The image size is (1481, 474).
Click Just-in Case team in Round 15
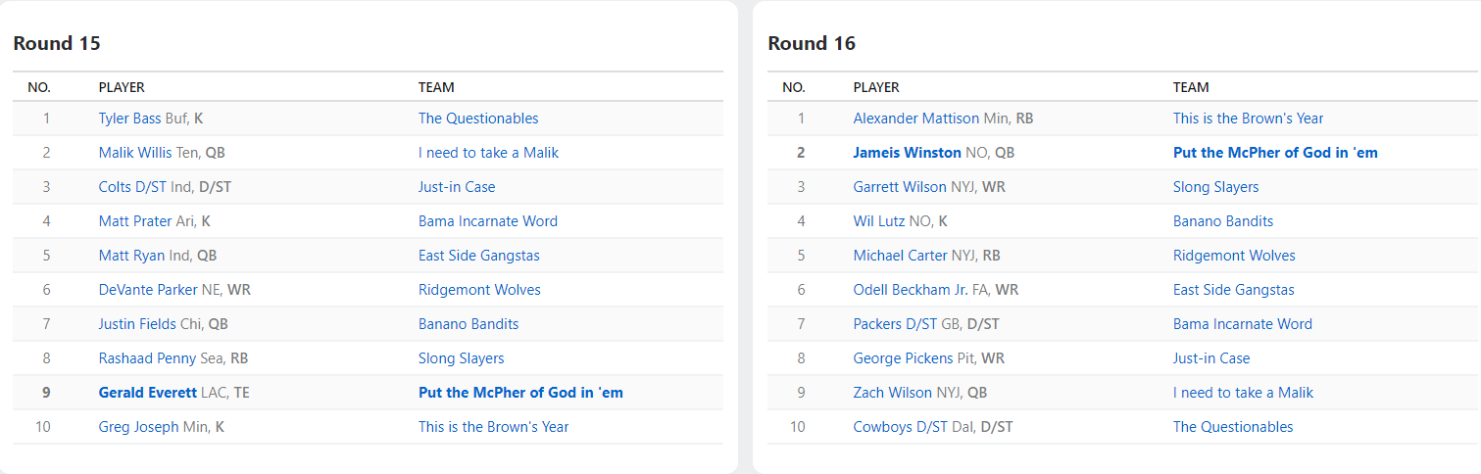point(457,187)
